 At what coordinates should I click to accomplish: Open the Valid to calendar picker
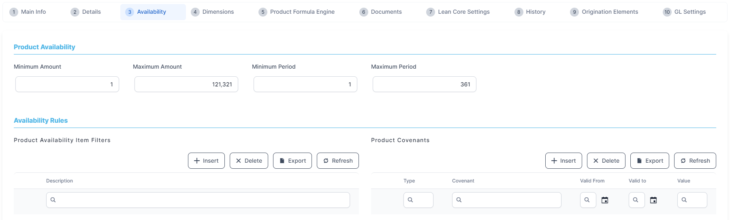pos(653,200)
